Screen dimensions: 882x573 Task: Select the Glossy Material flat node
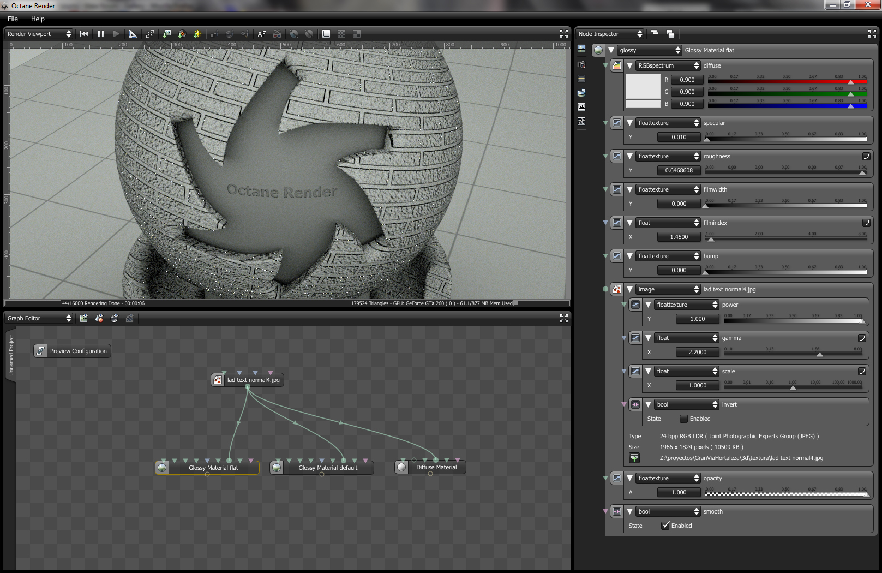click(207, 468)
